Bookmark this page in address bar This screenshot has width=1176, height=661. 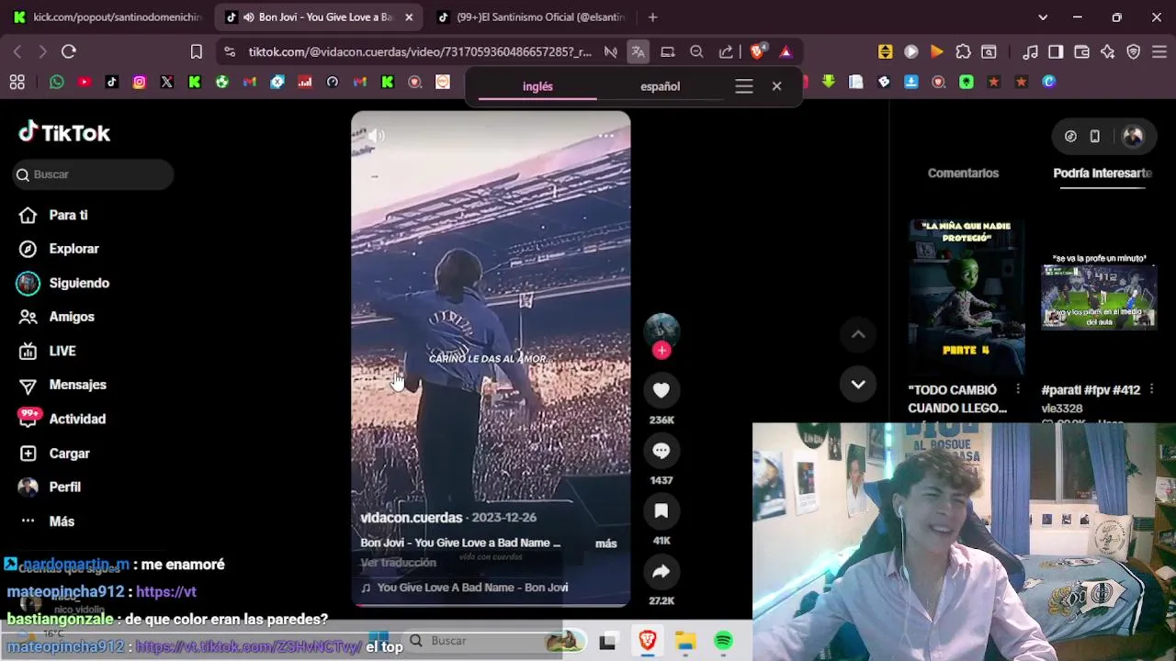196,51
